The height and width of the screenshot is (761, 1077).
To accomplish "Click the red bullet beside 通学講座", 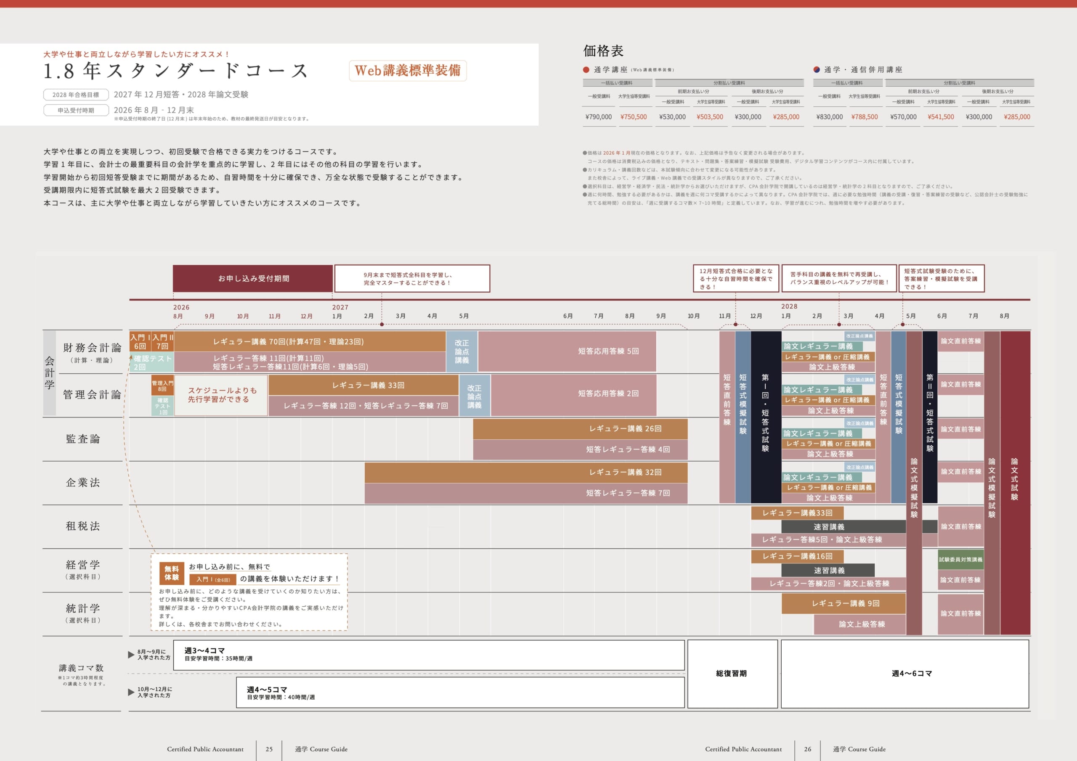I will coord(586,70).
